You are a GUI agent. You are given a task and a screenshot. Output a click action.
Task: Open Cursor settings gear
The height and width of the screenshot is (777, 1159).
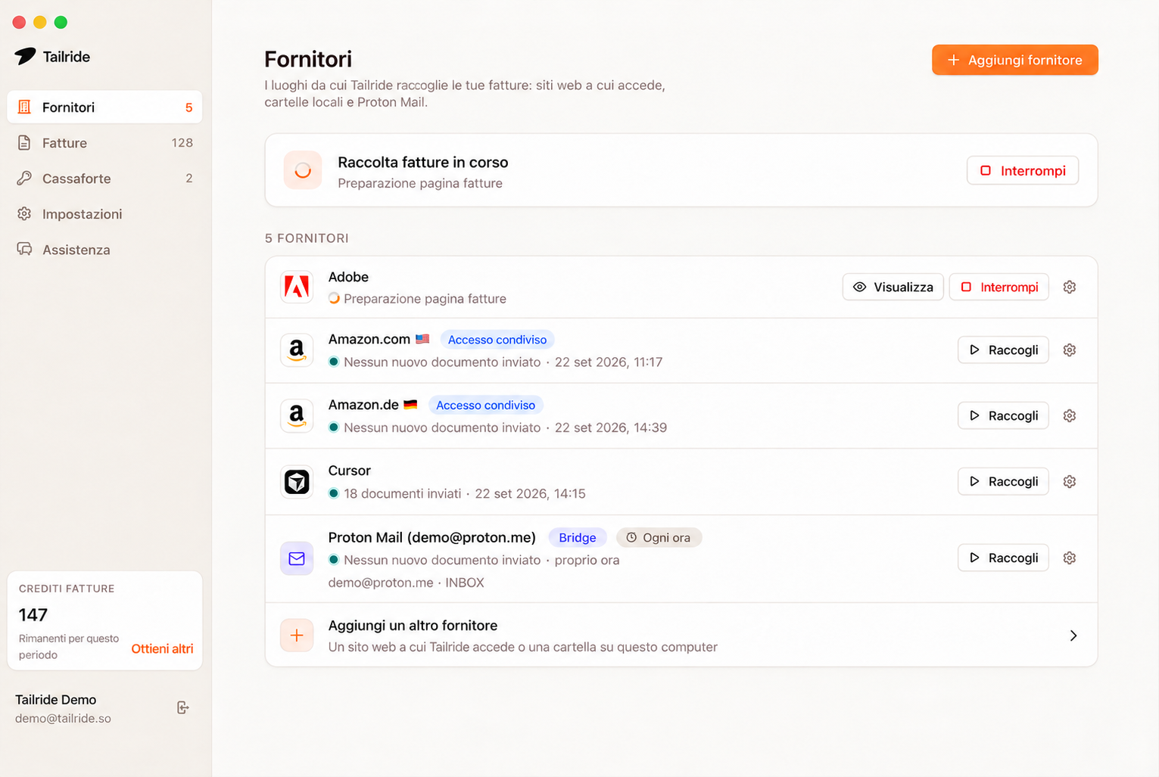(x=1069, y=481)
